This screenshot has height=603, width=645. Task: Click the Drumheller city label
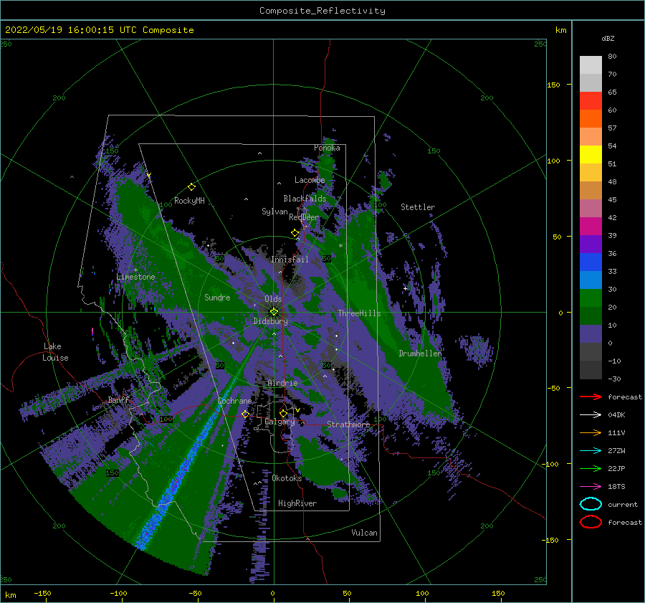420,353
